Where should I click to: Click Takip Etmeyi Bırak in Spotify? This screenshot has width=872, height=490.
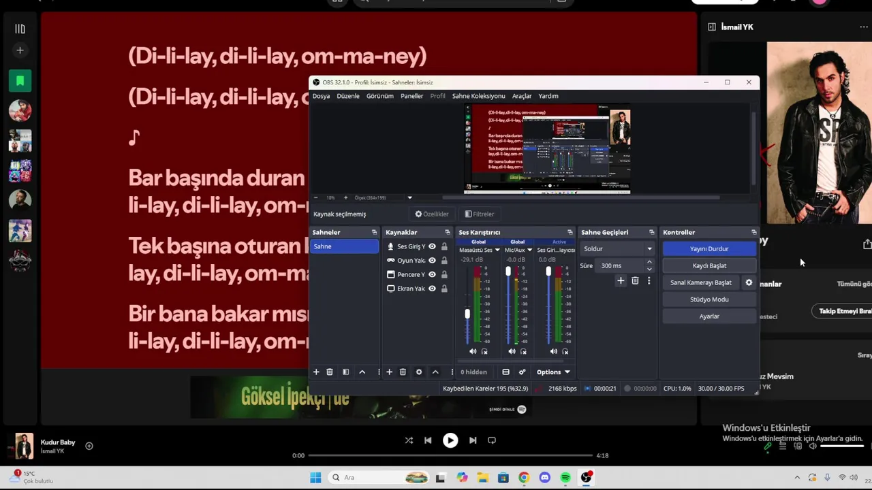(843, 311)
